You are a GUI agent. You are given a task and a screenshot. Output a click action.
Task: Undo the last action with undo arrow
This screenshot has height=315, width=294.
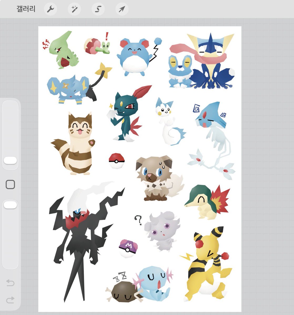(x=10, y=283)
